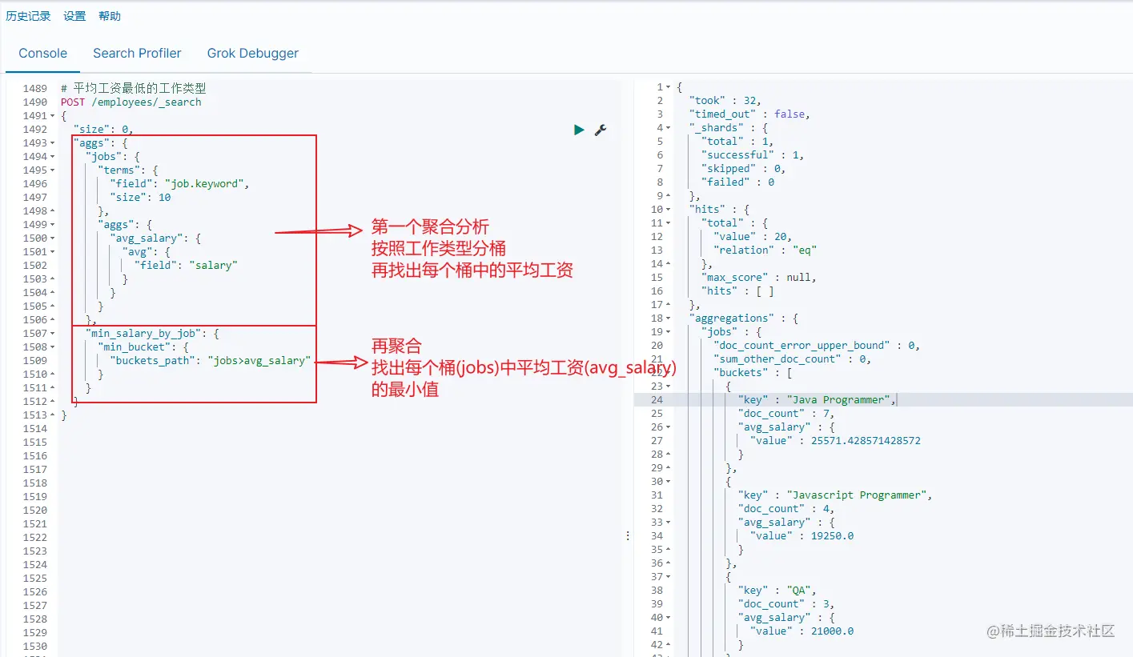This screenshot has width=1133, height=657.
Task: Collapse the request body at line 1491
Action: click(53, 116)
